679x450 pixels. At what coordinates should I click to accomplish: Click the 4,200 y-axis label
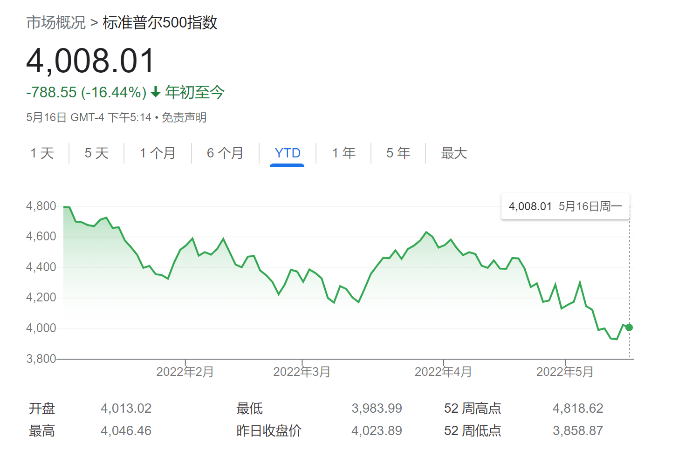coord(41,297)
